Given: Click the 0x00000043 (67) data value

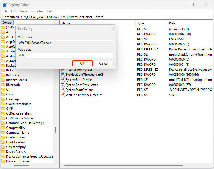Looking at the screenshot, I should [180, 85].
